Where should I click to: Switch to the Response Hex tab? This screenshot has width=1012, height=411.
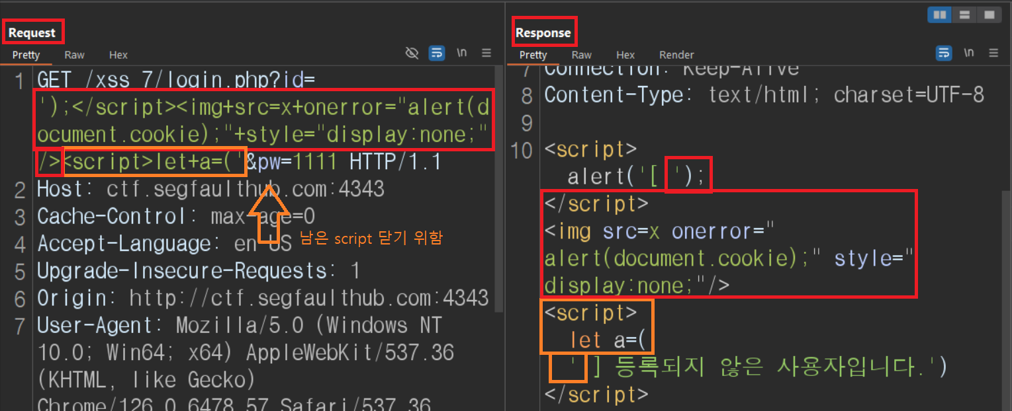point(625,55)
